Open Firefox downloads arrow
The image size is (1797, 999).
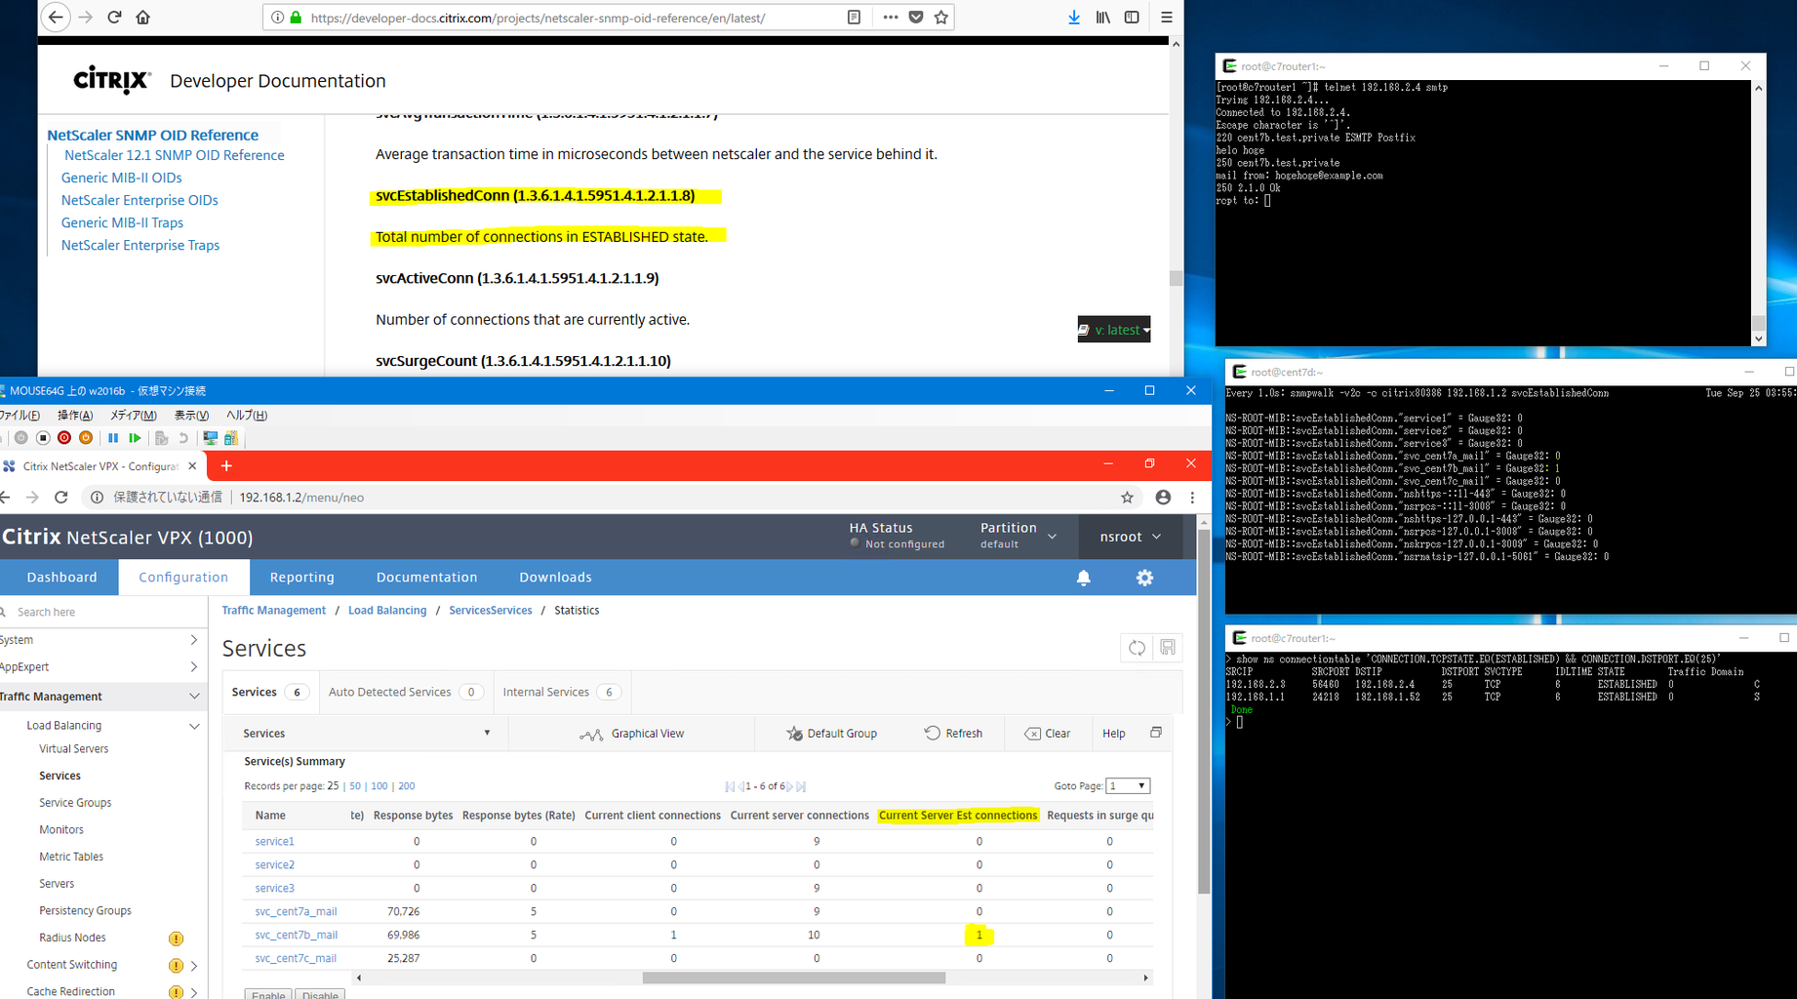(1073, 17)
